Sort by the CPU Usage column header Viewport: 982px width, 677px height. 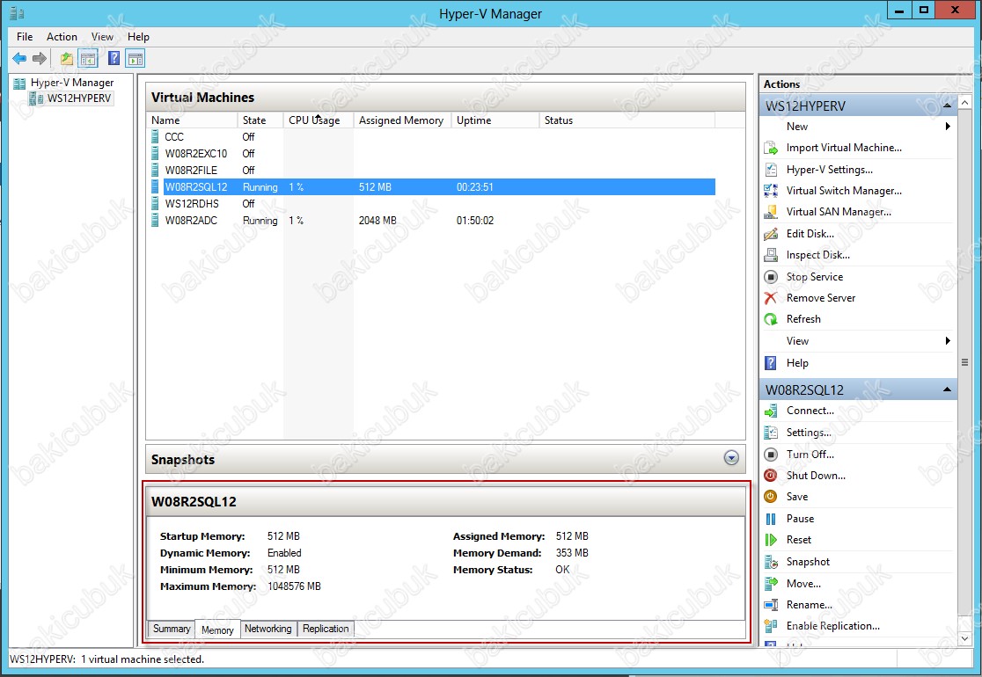[x=319, y=120]
